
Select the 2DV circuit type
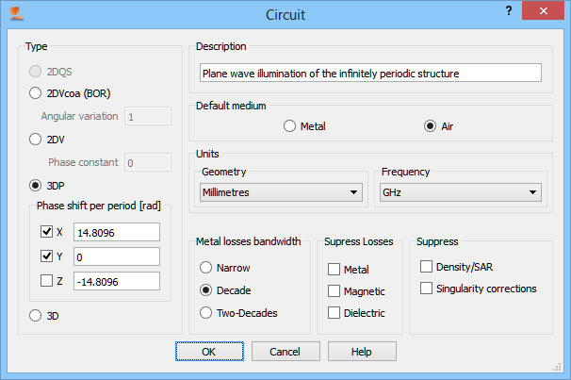(36, 139)
